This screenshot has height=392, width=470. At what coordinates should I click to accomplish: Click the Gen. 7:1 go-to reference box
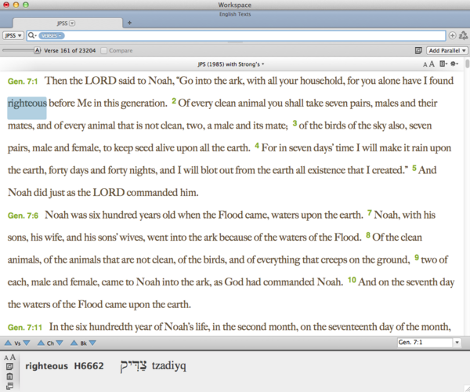pos(425,342)
